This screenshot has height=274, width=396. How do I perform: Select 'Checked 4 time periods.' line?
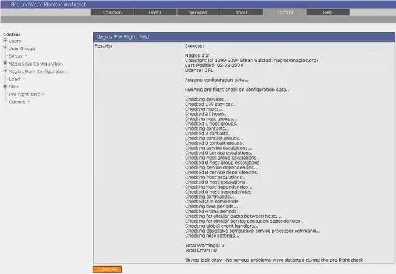[212, 211]
